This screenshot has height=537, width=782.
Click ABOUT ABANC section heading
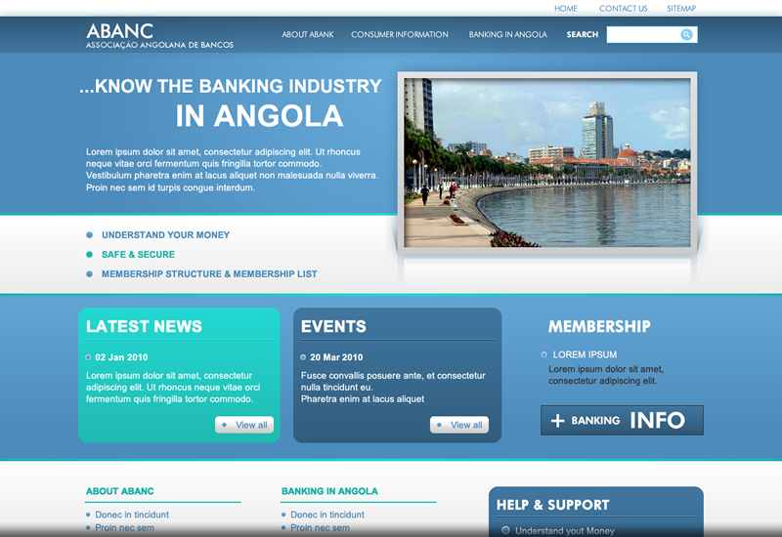[x=119, y=491]
